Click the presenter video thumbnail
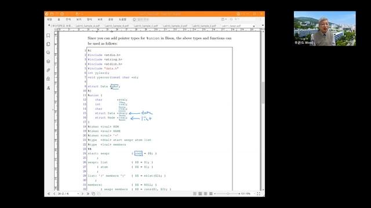Viewport: 371px width, 208px height. tap(325, 28)
